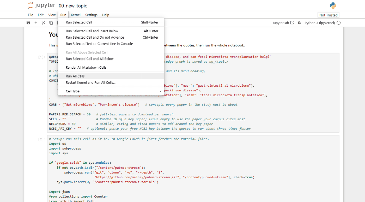Select Run Selected Cell and Insert Below
This screenshot has height=202, width=365.
(111, 31)
